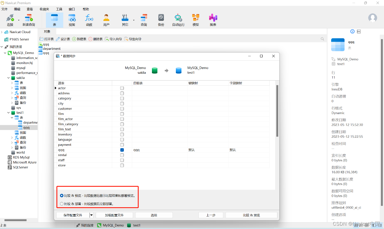Check the actor table checkbox
The height and width of the screenshot is (229, 384).
[122, 88]
